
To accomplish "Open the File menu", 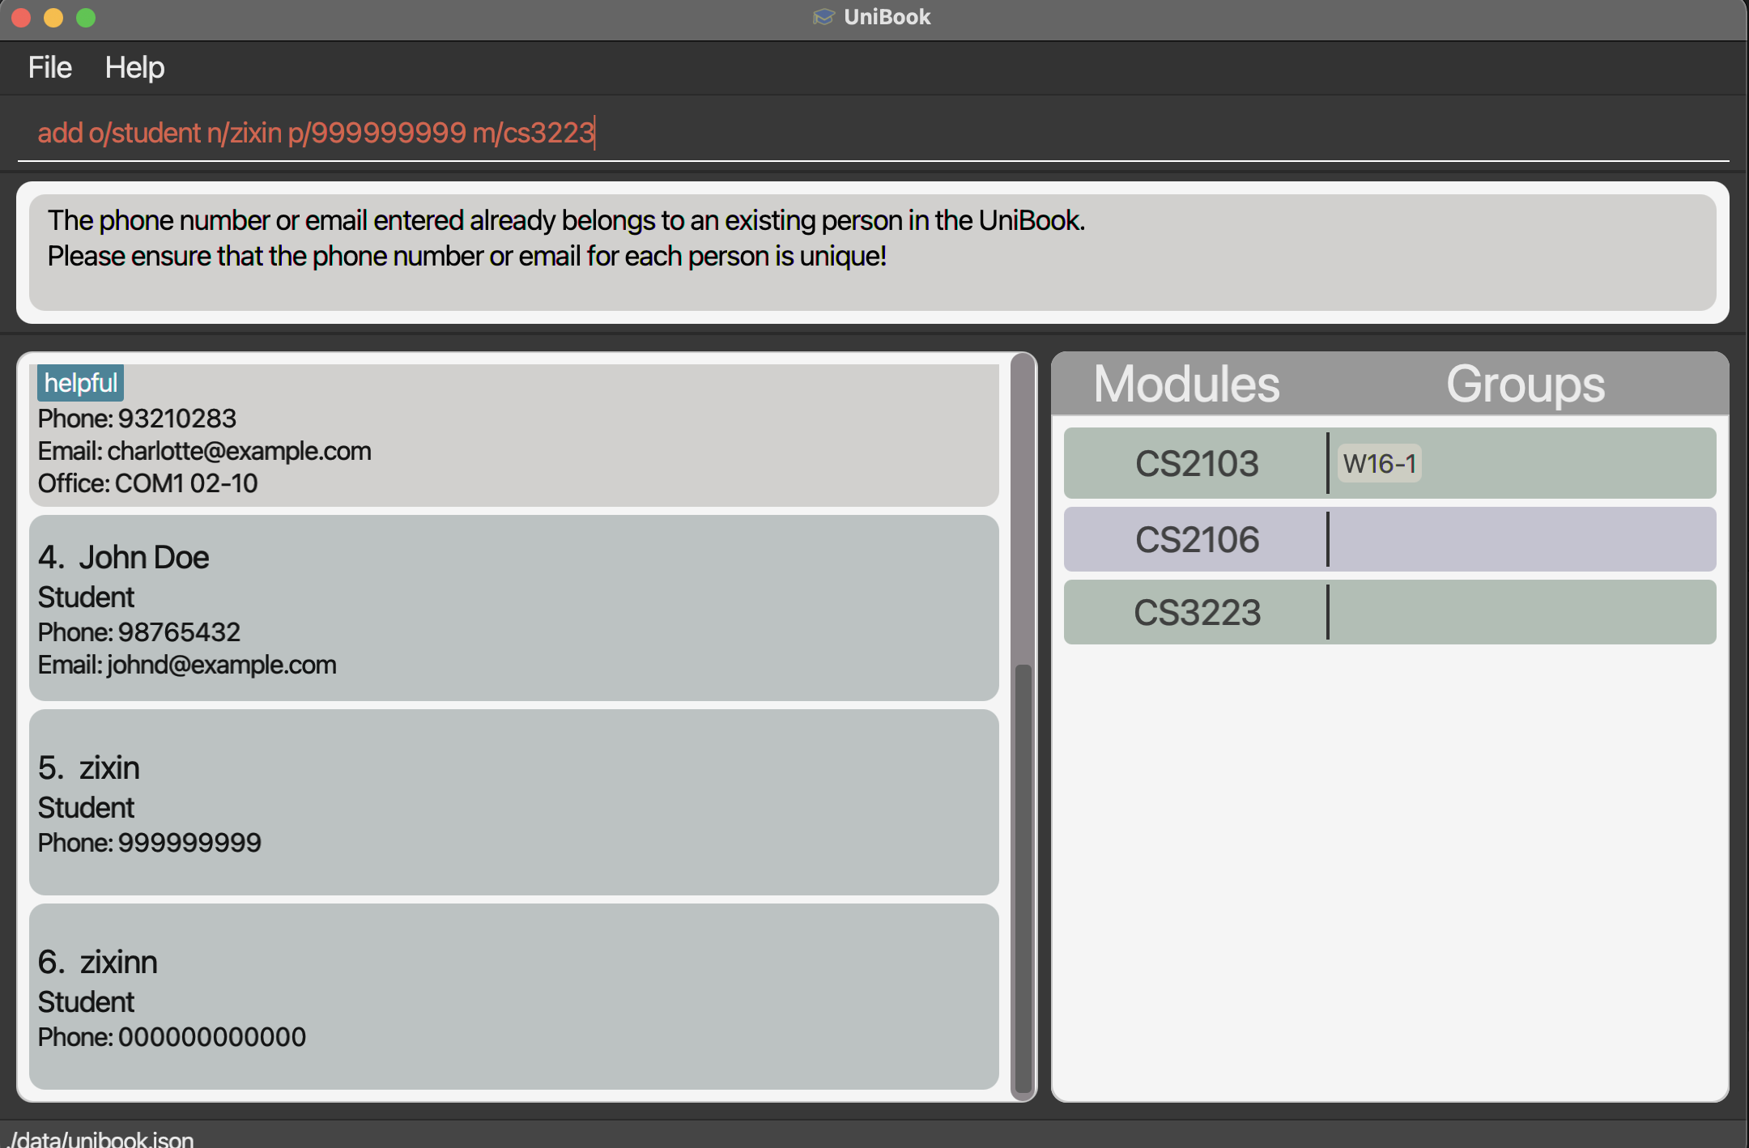I will coord(49,67).
